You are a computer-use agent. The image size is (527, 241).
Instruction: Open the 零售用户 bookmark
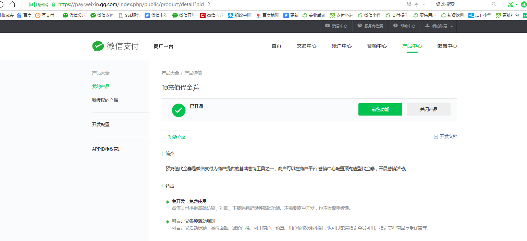tap(424, 15)
